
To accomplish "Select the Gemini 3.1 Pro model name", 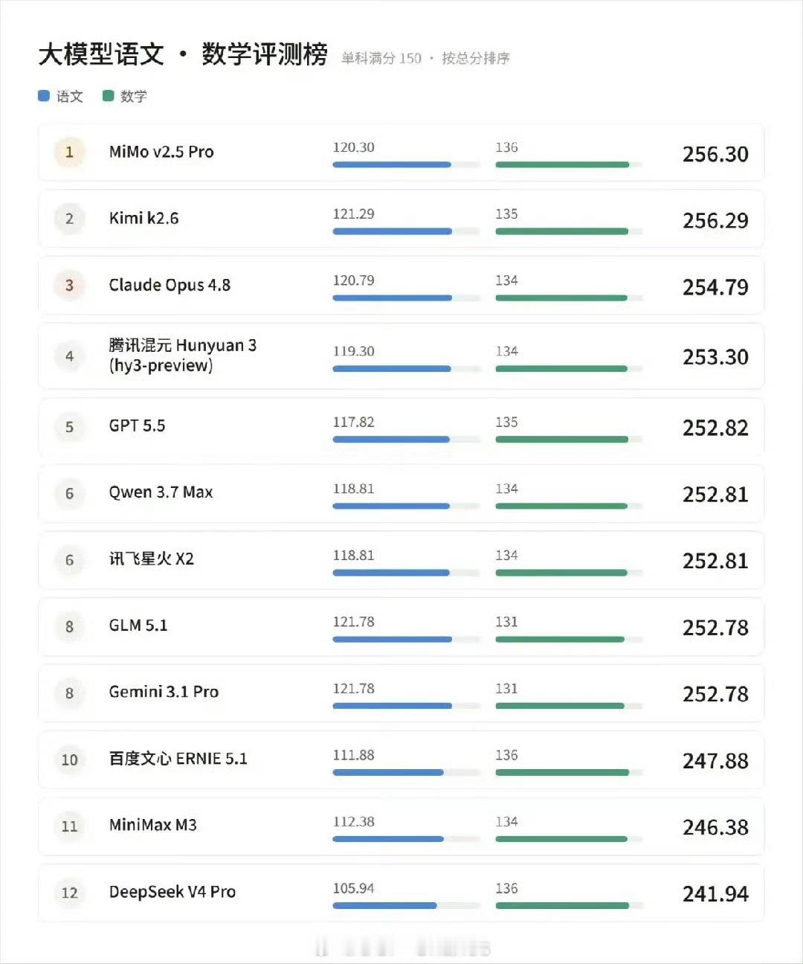I will (x=164, y=692).
